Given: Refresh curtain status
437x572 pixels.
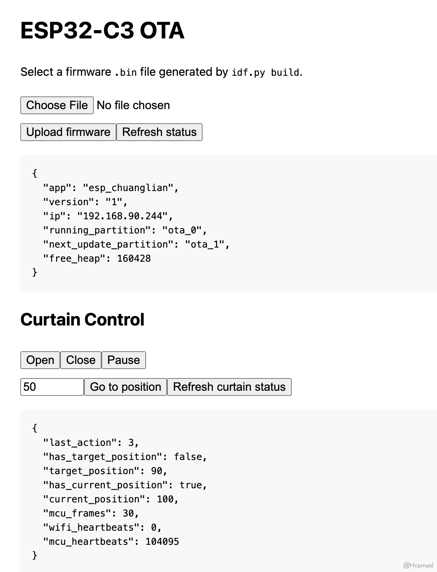Looking at the screenshot, I should [x=229, y=387].
